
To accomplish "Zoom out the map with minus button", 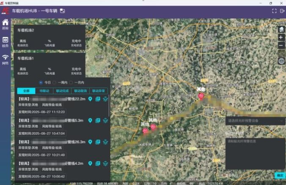I will pyautogui.click(x=281, y=45).
